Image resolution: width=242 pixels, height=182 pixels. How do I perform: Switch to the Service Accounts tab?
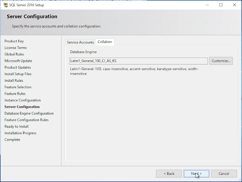[x=81, y=42]
